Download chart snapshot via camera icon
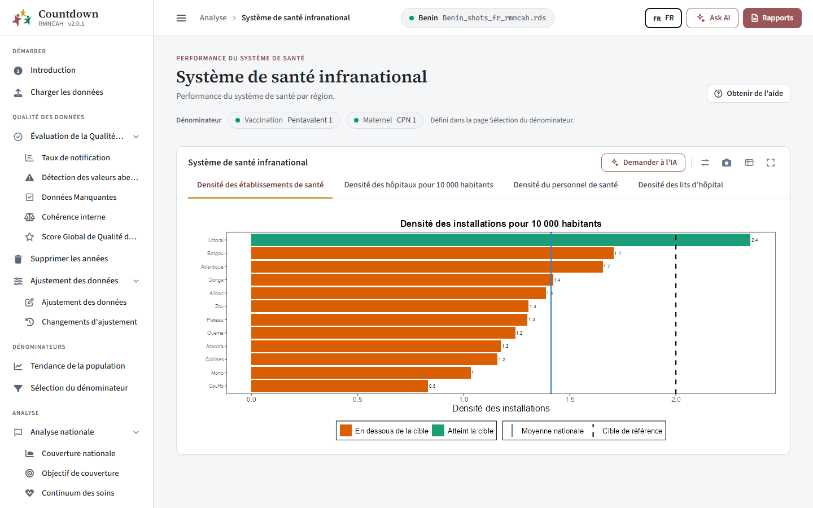Screen dimensions: 813x508 pos(727,163)
